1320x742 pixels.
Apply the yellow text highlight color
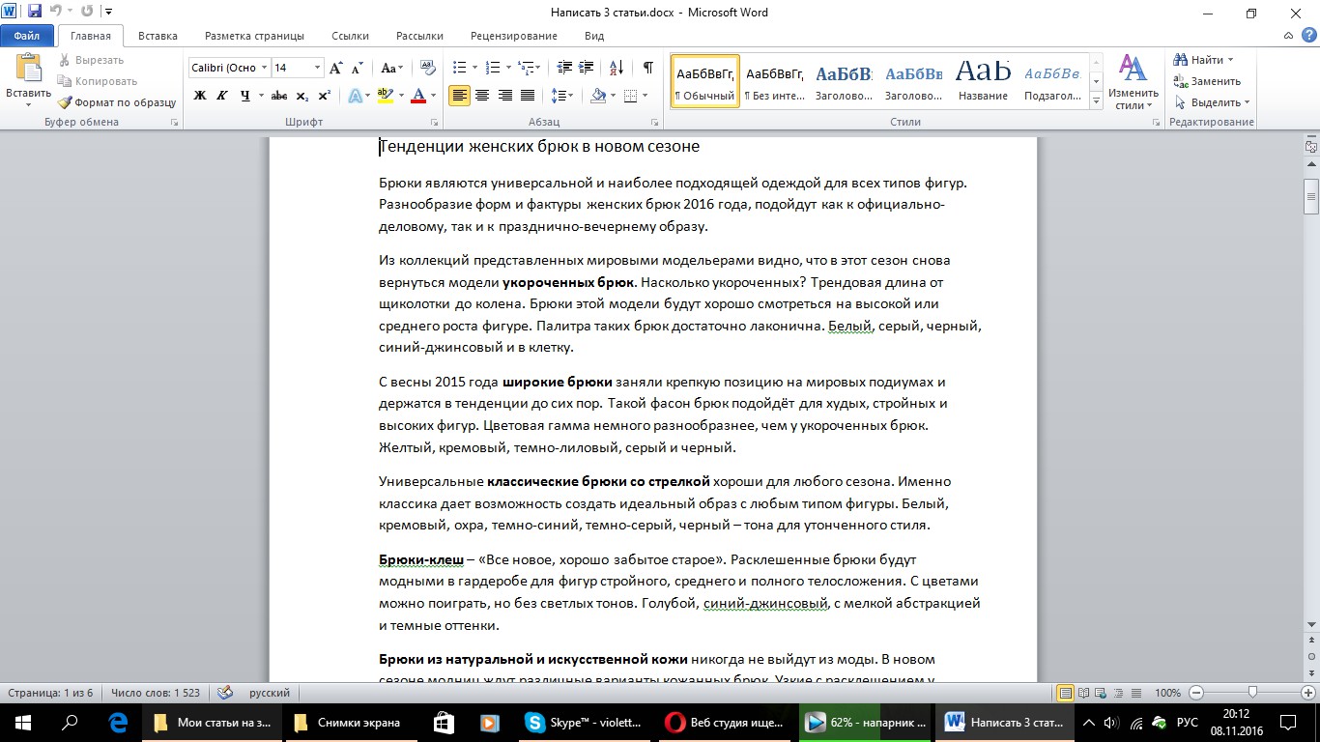pyautogui.click(x=385, y=96)
